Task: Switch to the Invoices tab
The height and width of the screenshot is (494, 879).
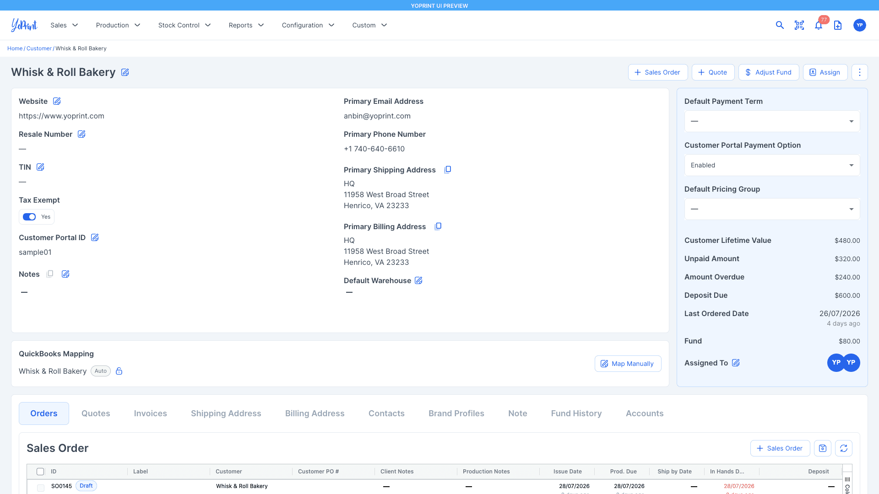Action: tap(150, 413)
